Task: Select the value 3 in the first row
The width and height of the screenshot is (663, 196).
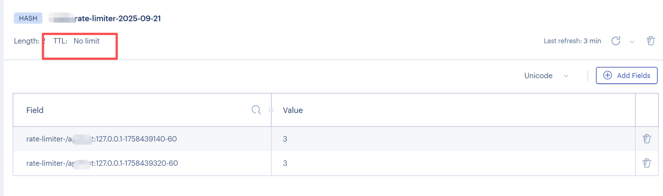Action: 285,139
